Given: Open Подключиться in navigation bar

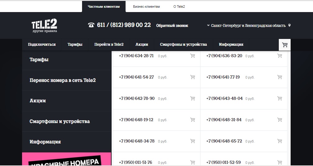Looking at the screenshot, I should coord(42,45).
